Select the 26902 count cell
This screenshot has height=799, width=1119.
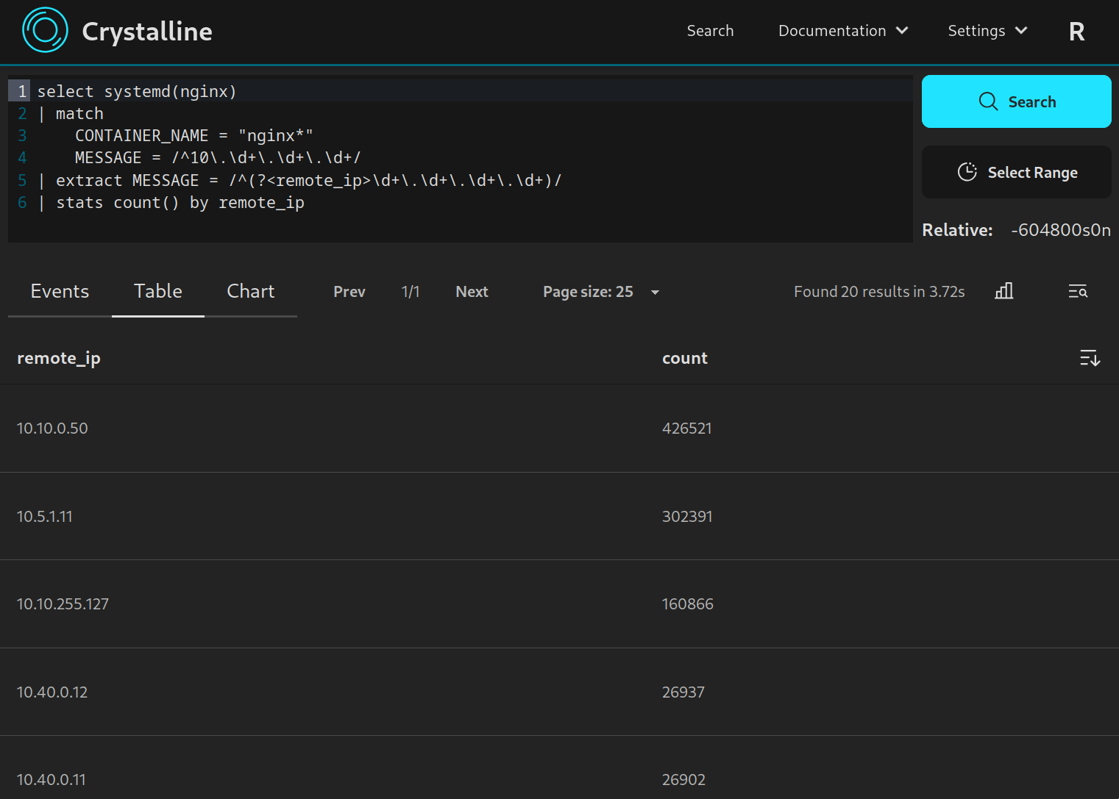[x=683, y=780]
